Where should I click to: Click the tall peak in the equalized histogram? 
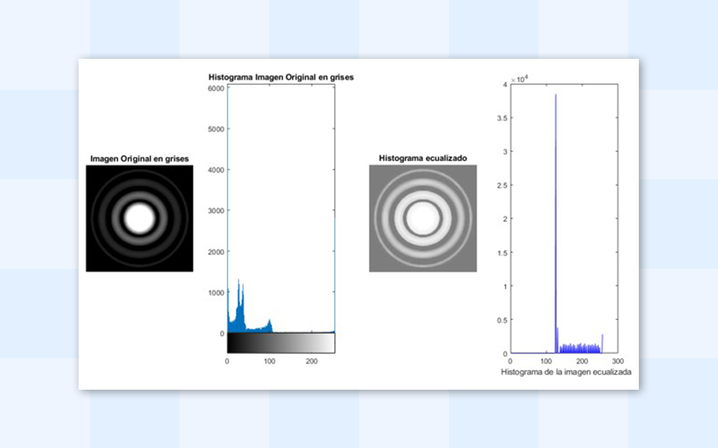pos(555,168)
